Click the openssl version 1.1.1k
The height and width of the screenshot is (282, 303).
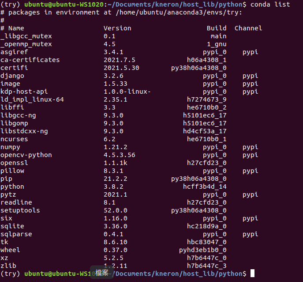coord(116,163)
